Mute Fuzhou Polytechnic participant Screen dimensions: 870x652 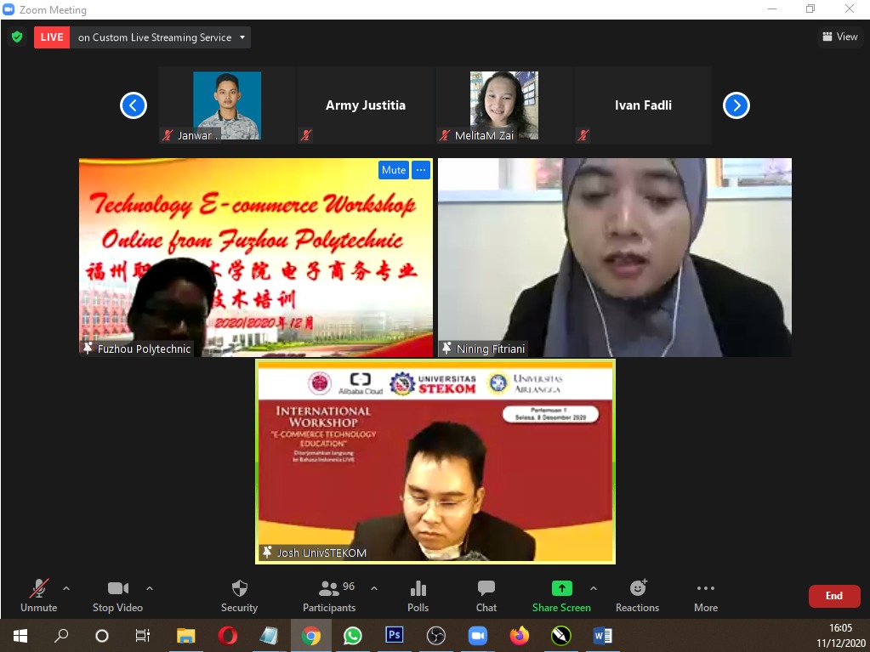point(394,170)
